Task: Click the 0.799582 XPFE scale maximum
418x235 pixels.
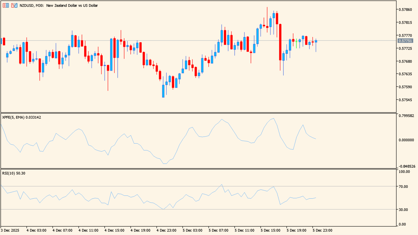Action: pyautogui.click(x=406, y=116)
